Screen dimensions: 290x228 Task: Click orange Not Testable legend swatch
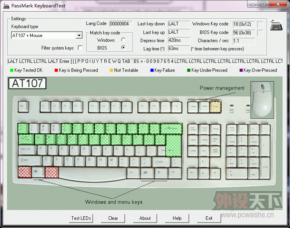(x=111, y=70)
